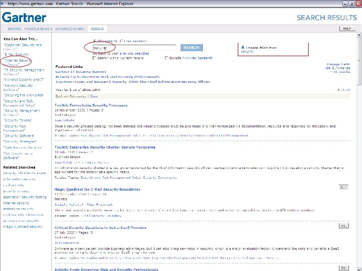
Task: Open author link Tom Scholtz in first result
Action: pyautogui.click(x=64, y=120)
